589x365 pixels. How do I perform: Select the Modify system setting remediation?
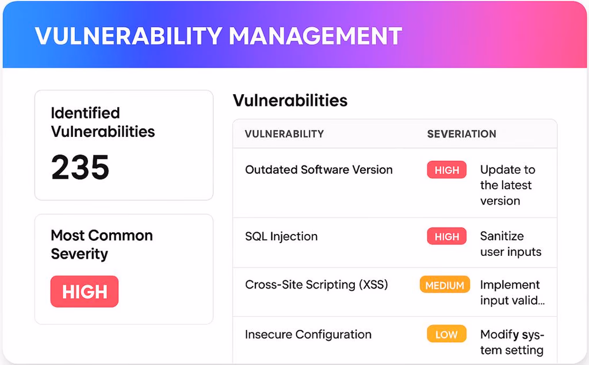pyautogui.click(x=512, y=342)
